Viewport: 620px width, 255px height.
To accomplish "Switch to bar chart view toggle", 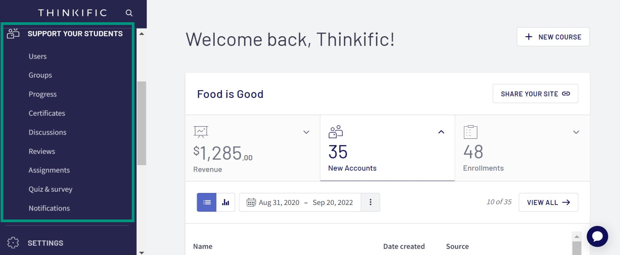I will [x=226, y=202].
